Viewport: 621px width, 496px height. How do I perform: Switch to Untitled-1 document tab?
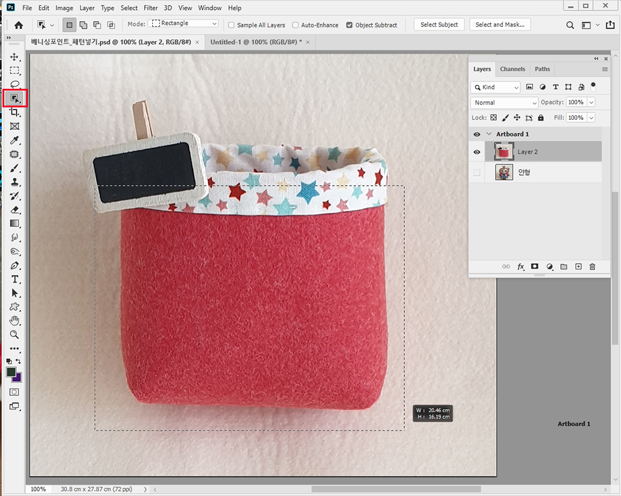[256, 42]
